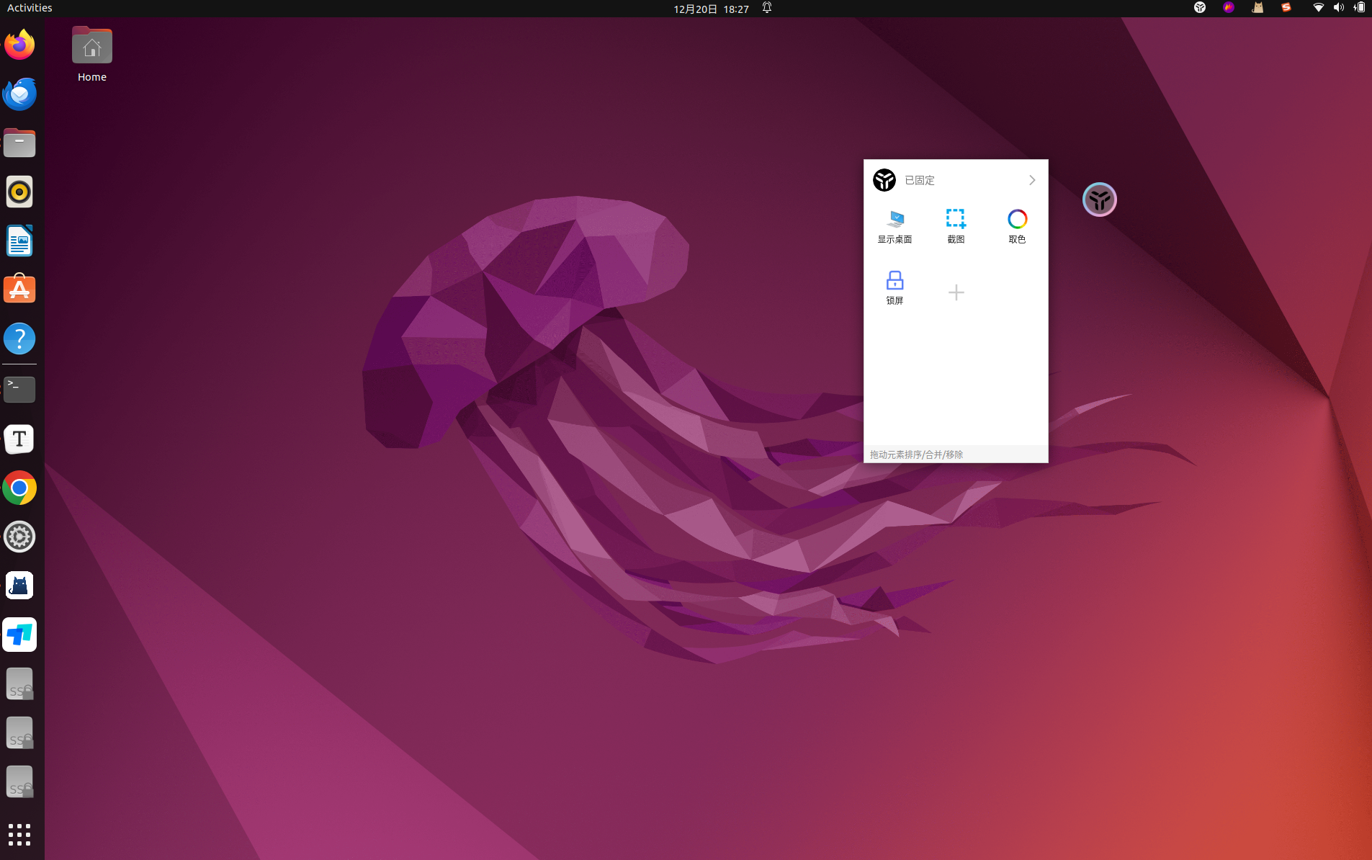Lock the screen with 锁屏 icon
The height and width of the screenshot is (860, 1372).
(895, 287)
